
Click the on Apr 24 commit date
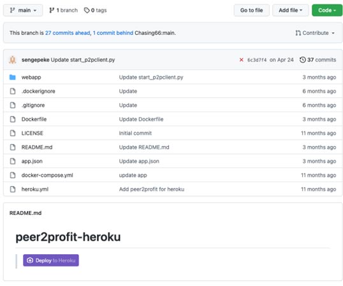[x=281, y=60]
